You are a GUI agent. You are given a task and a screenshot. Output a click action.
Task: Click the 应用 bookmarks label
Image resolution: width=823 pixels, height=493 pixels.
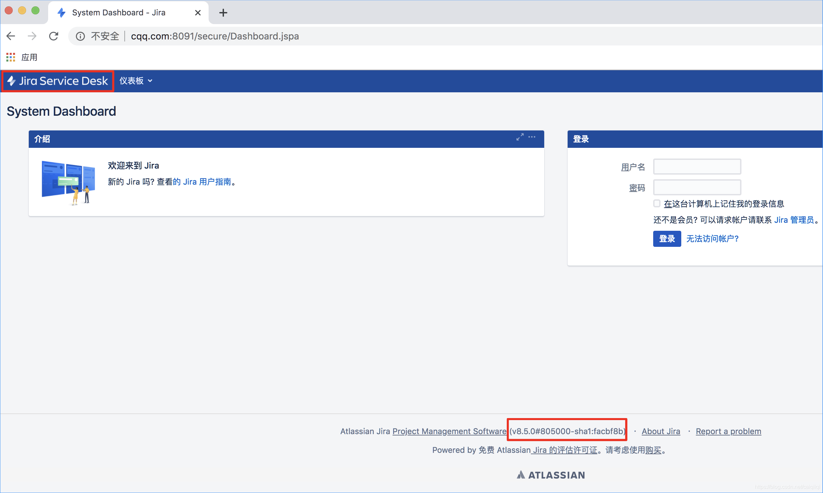(29, 57)
